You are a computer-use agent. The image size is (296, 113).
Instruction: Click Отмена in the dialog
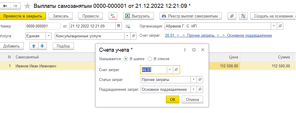pos(192,99)
